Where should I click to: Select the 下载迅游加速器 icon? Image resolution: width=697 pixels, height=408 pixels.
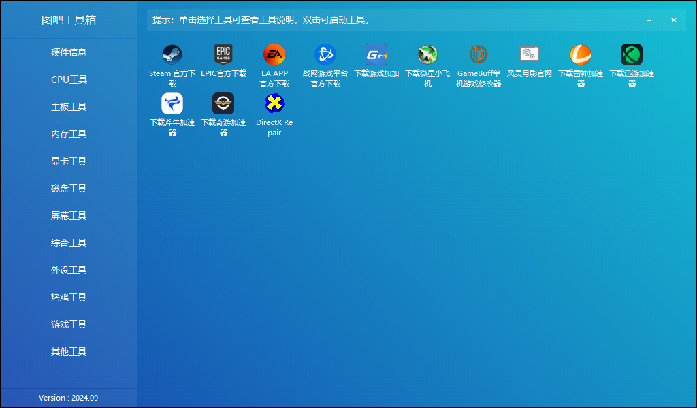click(x=632, y=54)
